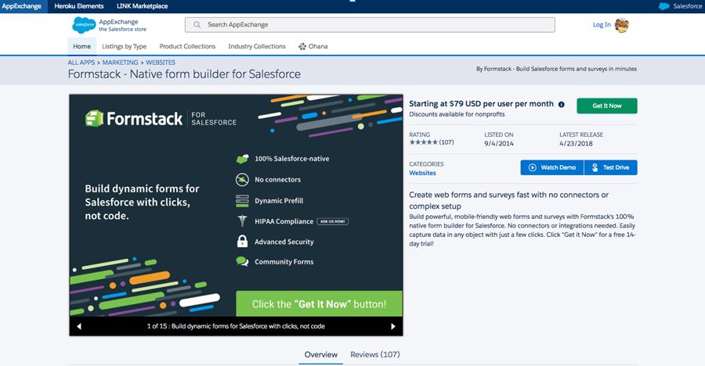Select the Home navigation item
705x366 pixels.
tap(81, 46)
